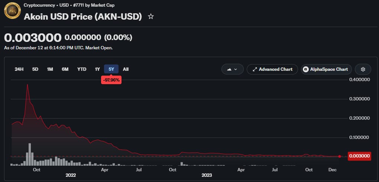The height and width of the screenshot is (182, 379).
Task: Select the 6M time range
Action: click(x=65, y=69)
